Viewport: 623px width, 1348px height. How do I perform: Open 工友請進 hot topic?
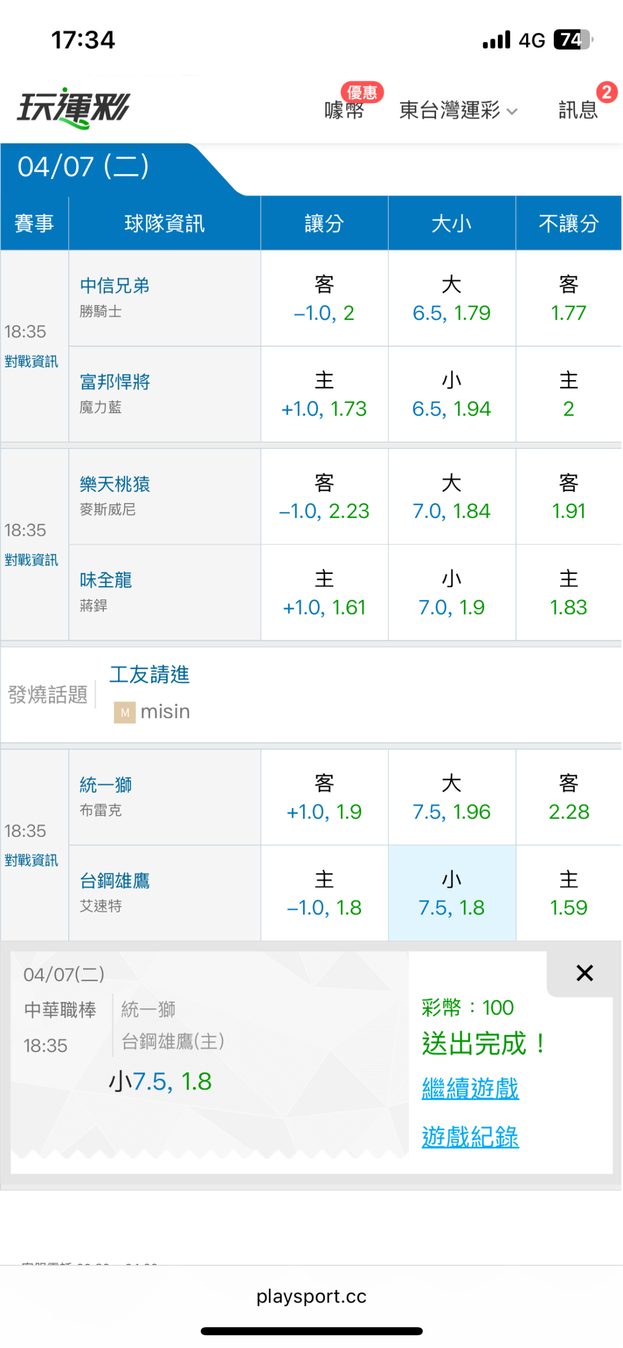149,674
